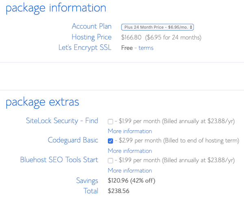The width and height of the screenshot is (244, 199).
Task: Click the 'SiteLock Security - Find' label
Action: (x=62, y=121)
